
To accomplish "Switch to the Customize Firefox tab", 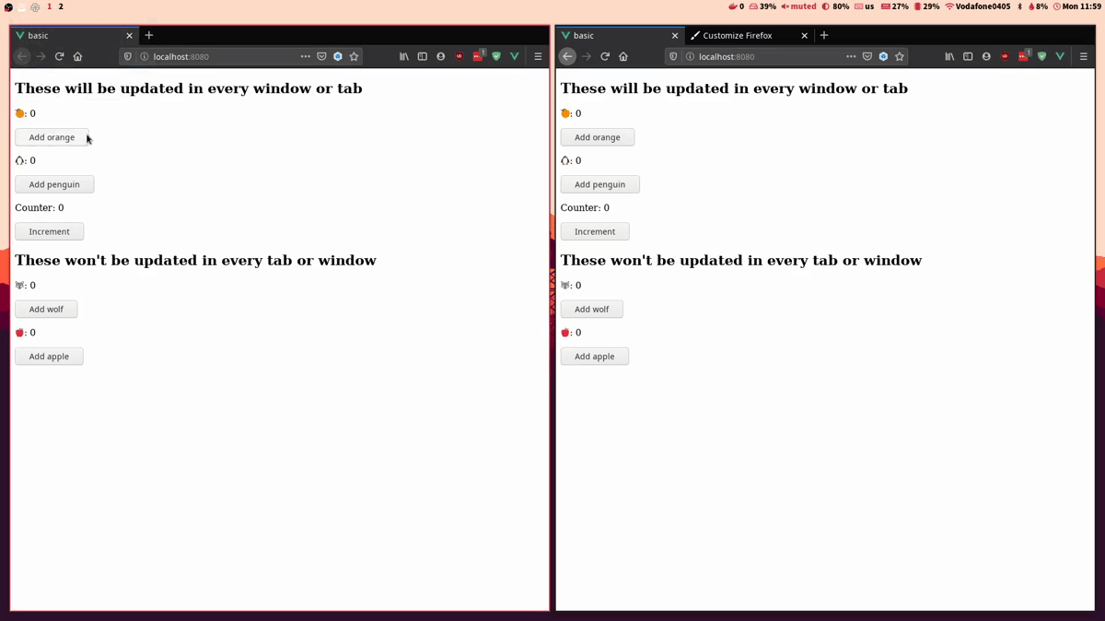I will pos(750,35).
